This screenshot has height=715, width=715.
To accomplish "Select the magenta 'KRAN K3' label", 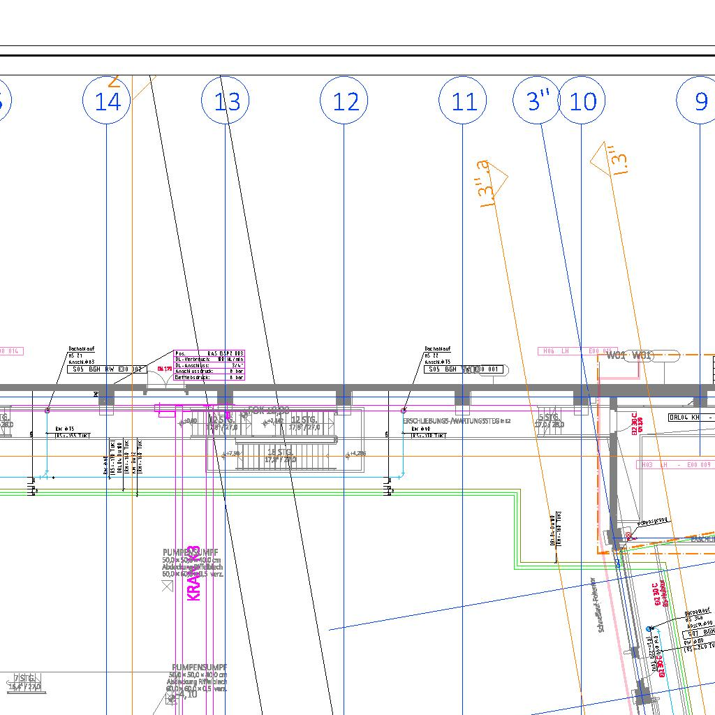I will coord(194,573).
